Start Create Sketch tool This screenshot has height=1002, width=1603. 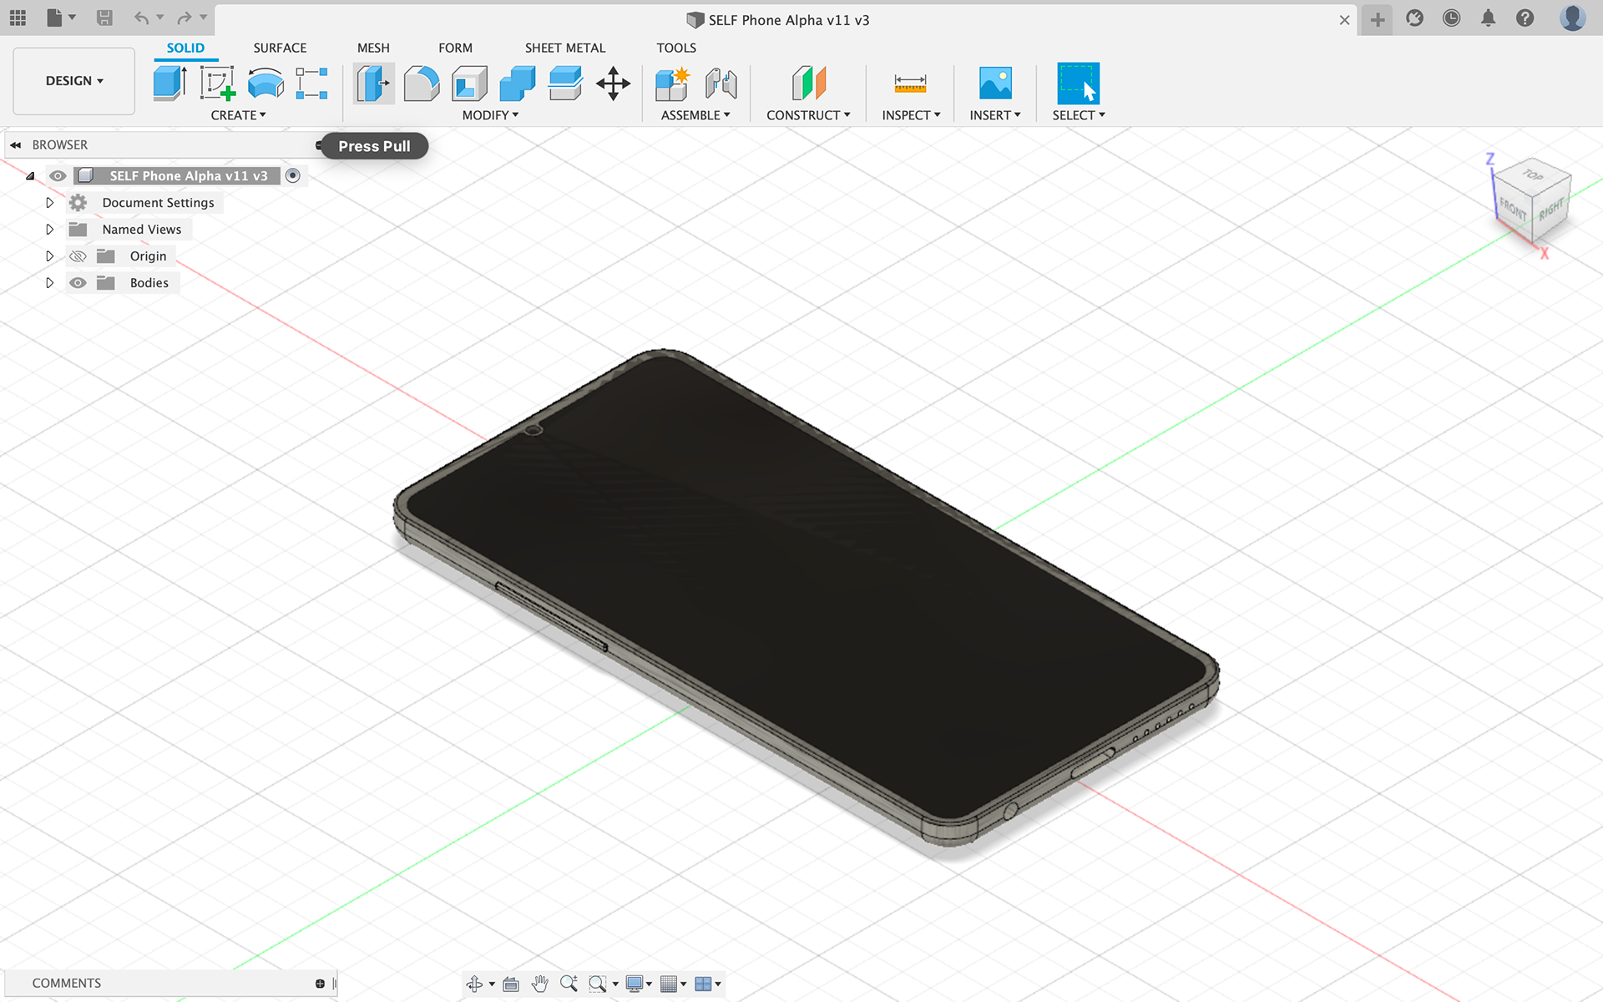(x=218, y=83)
